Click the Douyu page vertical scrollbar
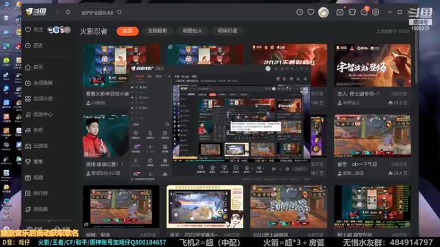 click(x=416, y=58)
